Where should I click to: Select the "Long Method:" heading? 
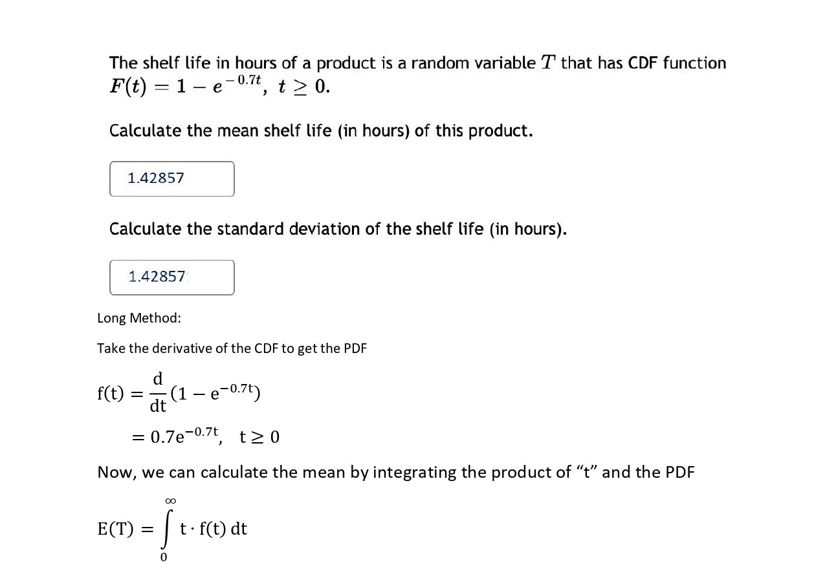139,318
